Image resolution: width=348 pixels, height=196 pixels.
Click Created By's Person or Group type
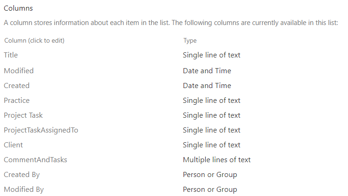coord(210,175)
